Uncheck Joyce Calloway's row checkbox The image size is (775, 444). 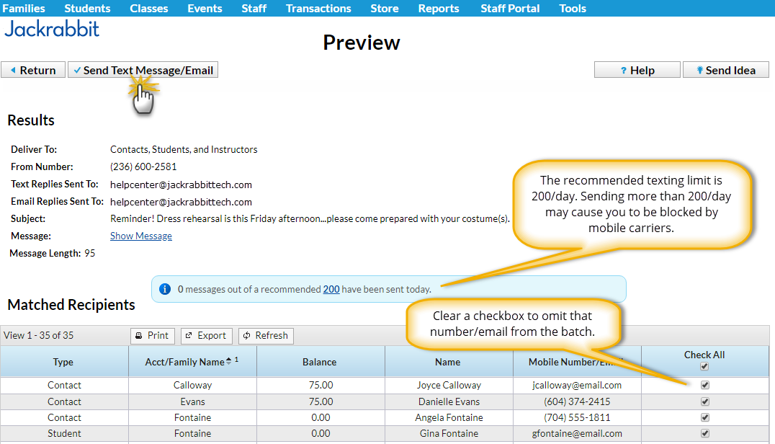tap(705, 385)
